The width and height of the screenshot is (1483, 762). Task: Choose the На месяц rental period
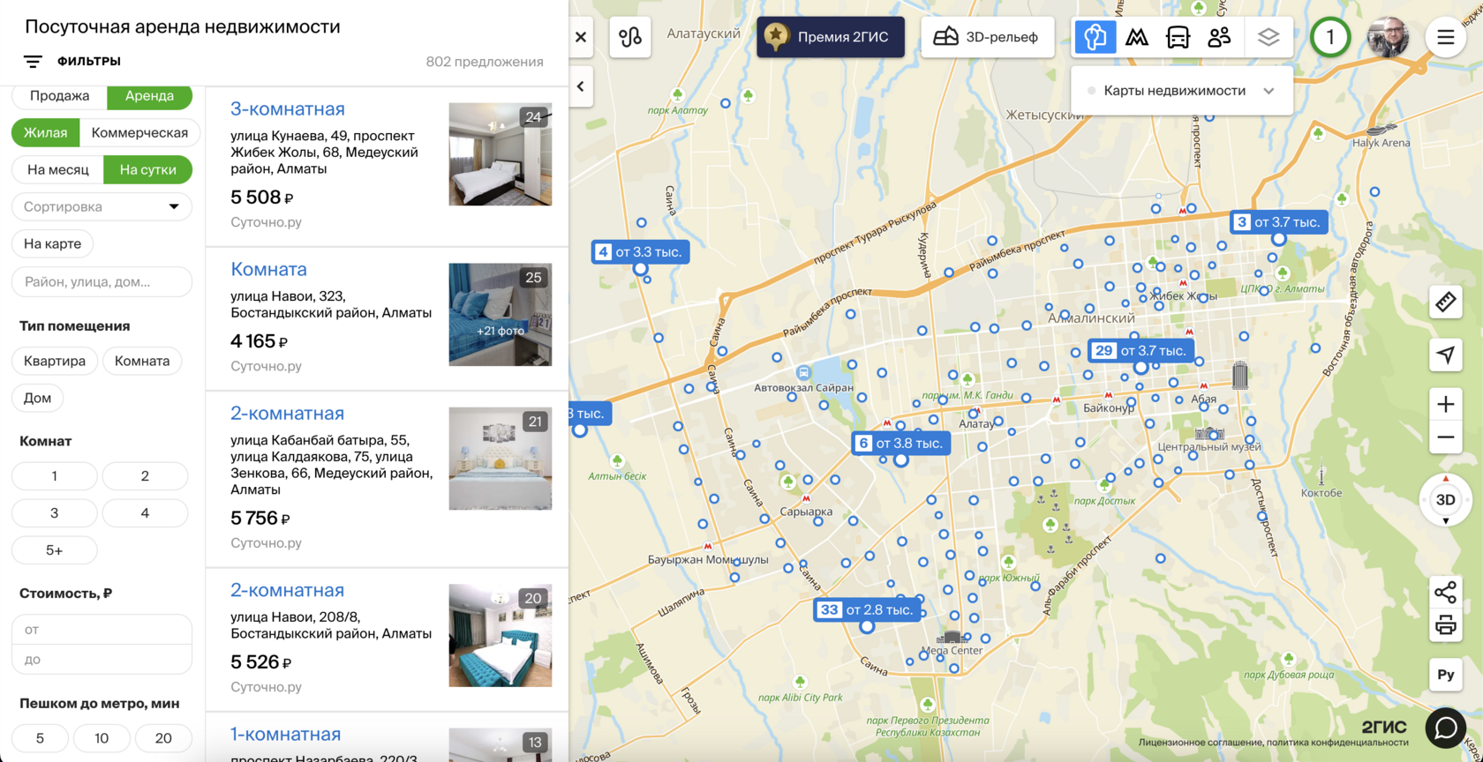click(x=57, y=169)
